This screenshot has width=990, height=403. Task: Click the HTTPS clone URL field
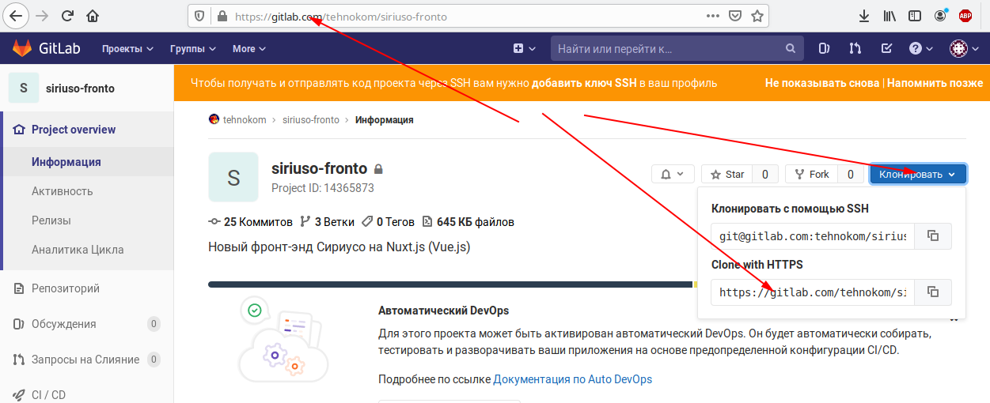click(813, 292)
